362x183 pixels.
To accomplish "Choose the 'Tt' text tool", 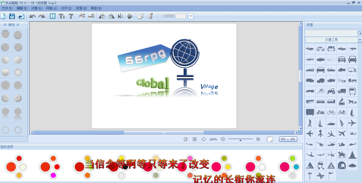I will click(x=62, y=16).
